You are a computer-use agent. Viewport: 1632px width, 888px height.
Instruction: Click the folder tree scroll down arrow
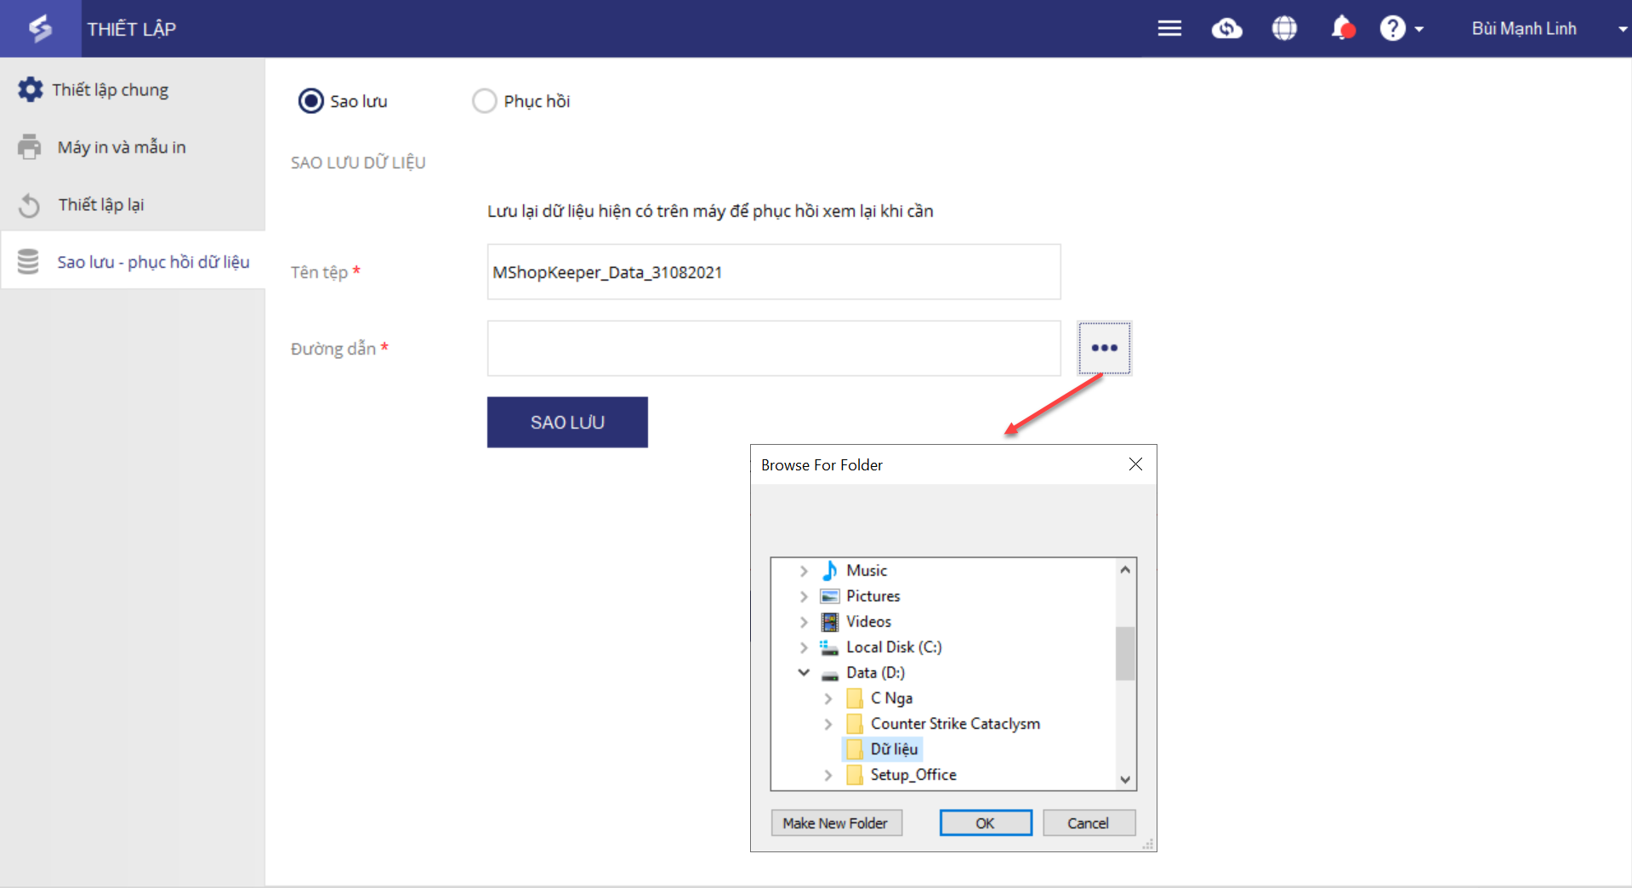click(x=1125, y=779)
